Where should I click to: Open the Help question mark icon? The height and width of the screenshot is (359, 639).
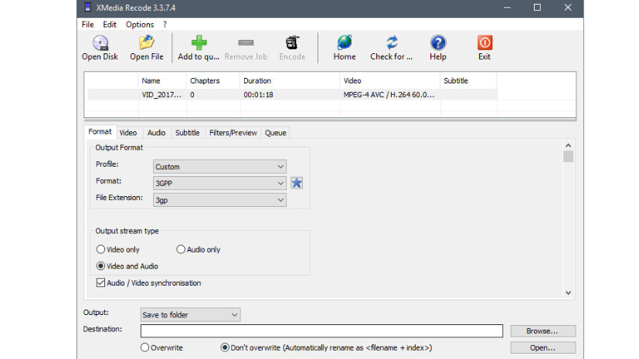point(438,43)
